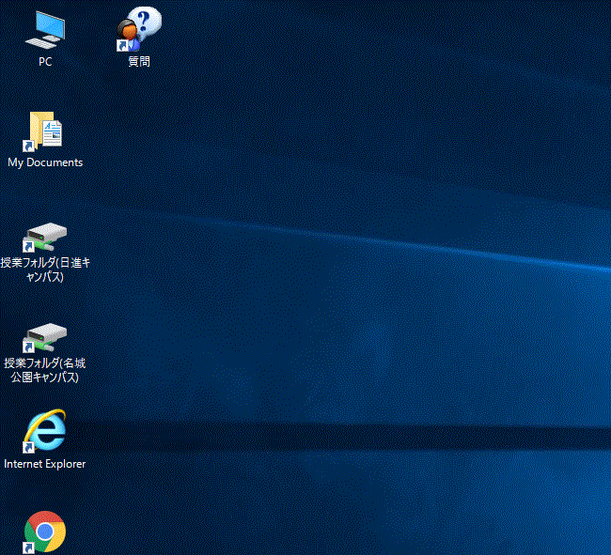Select the 授業フォルダ(名城公園キャンパス) network drive icon
The height and width of the screenshot is (555, 611).
point(45,337)
